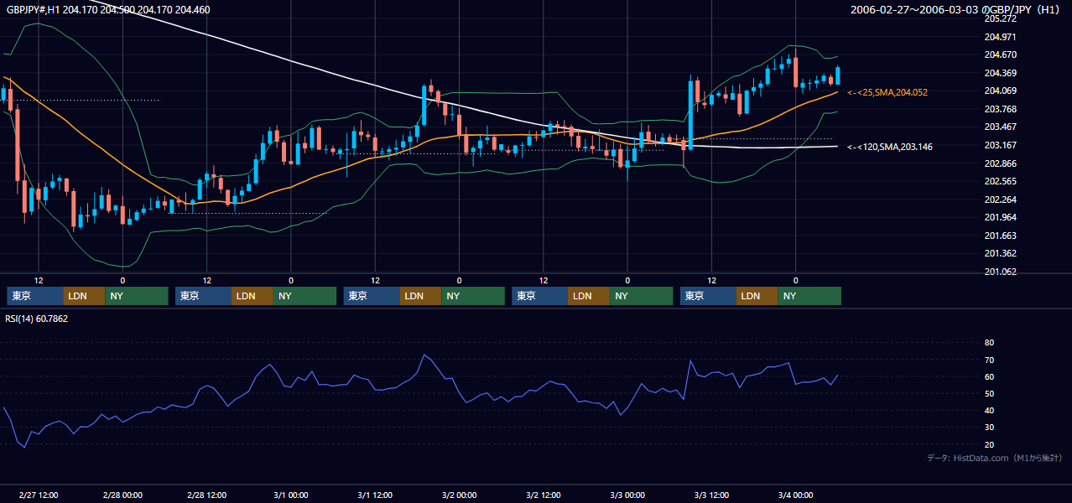This screenshot has height=503, width=1072.
Task: Select the 東京 session block for 3/2
Action: (x=540, y=296)
